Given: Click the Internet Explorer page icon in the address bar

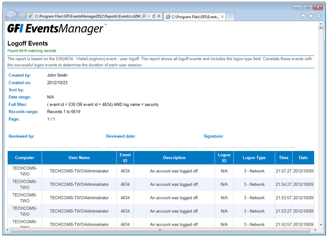Looking at the screenshot, I should 31,16.
